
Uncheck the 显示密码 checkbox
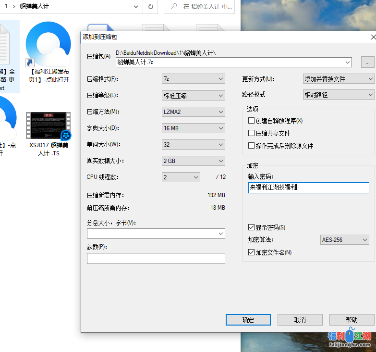pos(252,227)
